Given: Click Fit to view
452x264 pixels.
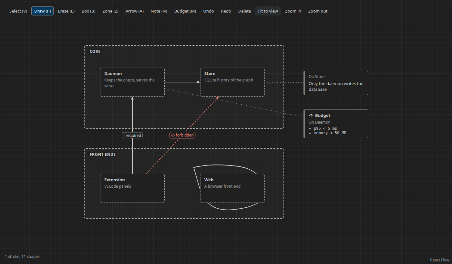Looking at the screenshot, I should 268,11.
